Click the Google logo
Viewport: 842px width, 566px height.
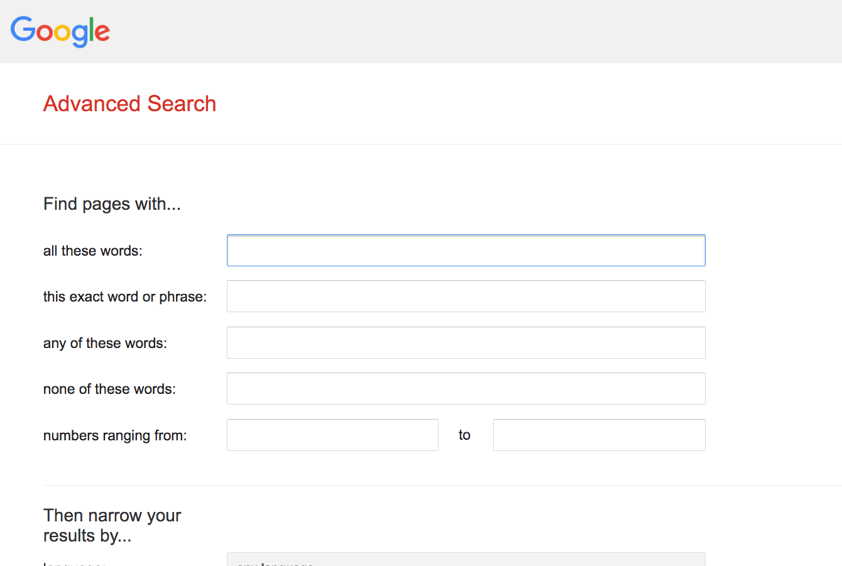click(x=60, y=31)
